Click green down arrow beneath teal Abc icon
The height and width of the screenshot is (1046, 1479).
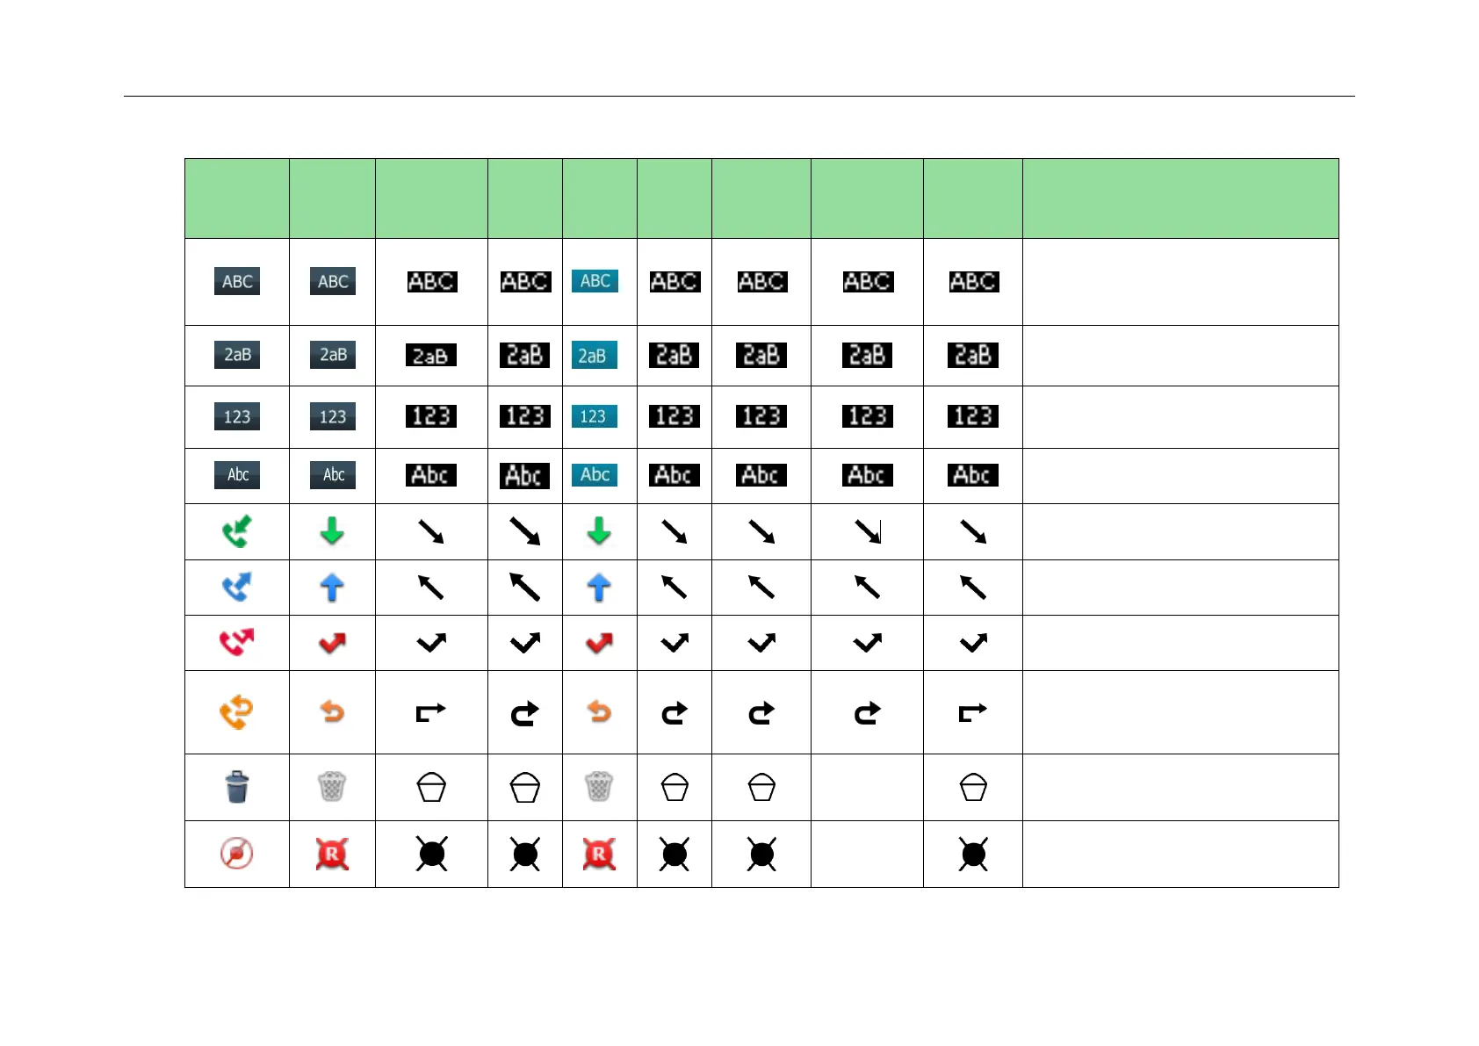[599, 531]
